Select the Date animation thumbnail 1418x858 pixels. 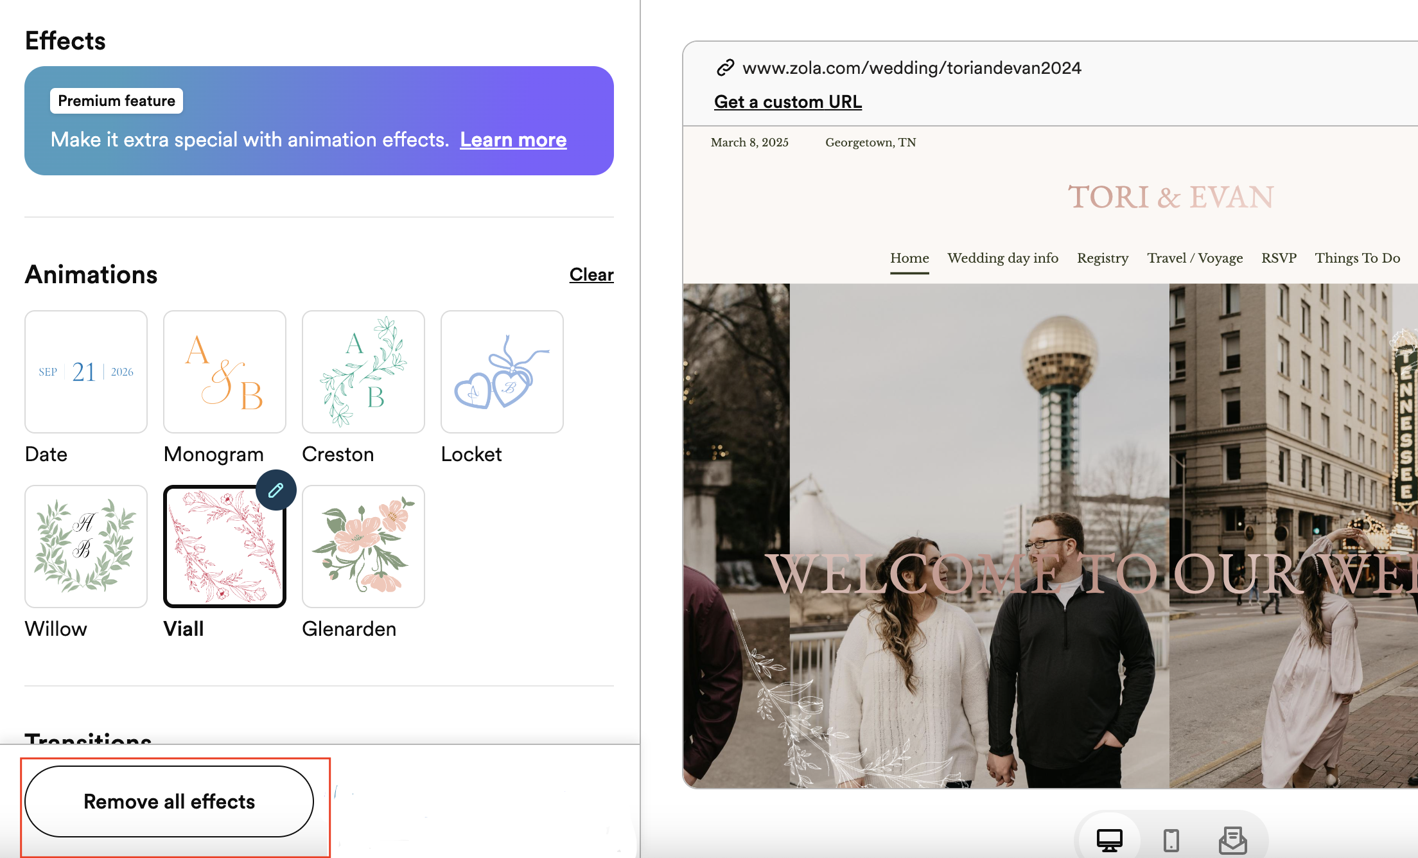click(x=86, y=372)
